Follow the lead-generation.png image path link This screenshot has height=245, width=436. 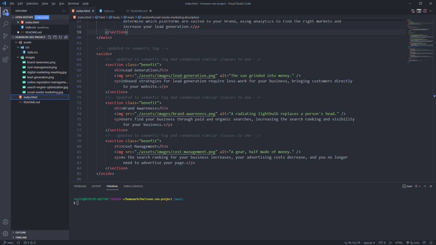(x=176, y=76)
